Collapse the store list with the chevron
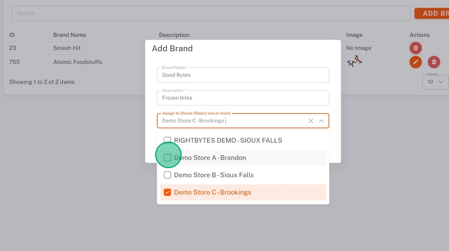 click(321, 121)
